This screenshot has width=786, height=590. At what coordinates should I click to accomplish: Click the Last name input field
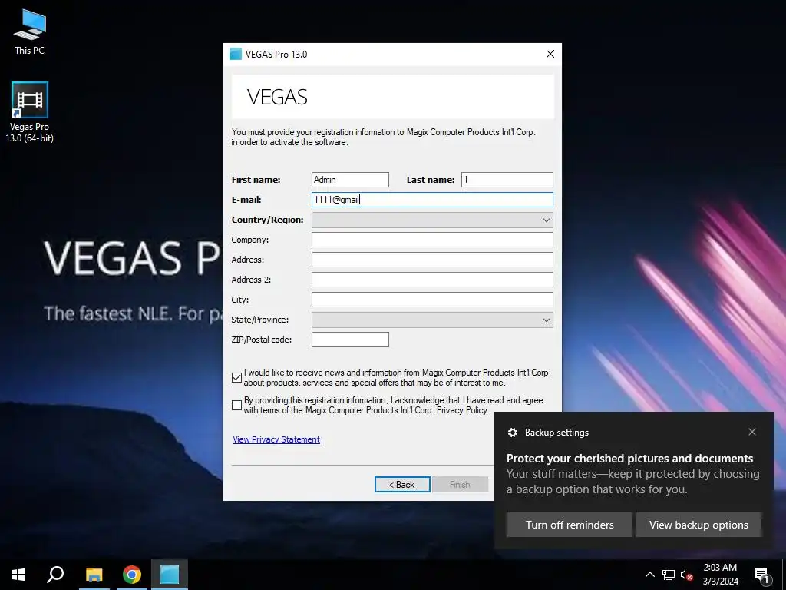pyautogui.click(x=507, y=180)
